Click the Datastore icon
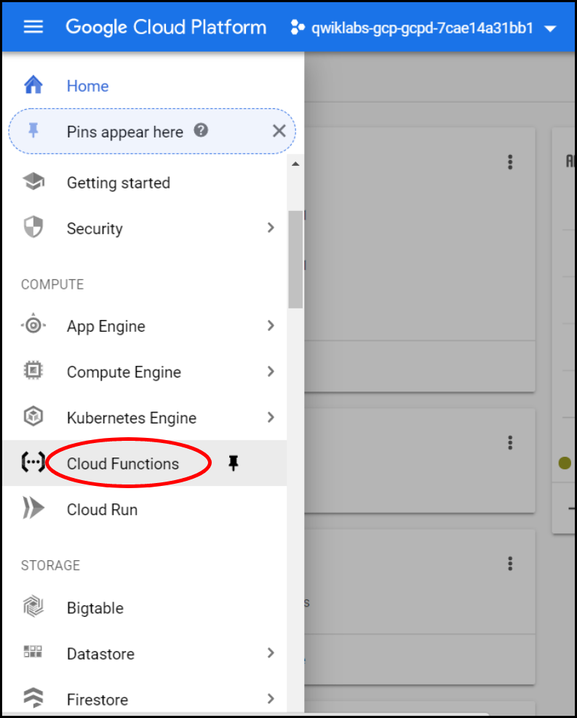The width and height of the screenshot is (577, 718). click(33, 653)
